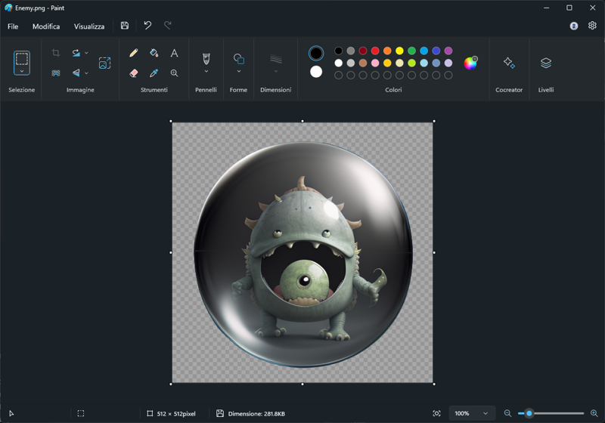This screenshot has width=605, height=423.
Task: Click the zoom in plus button
Action: point(594,413)
